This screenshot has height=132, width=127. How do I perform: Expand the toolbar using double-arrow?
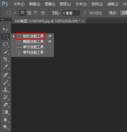(3, 20)
